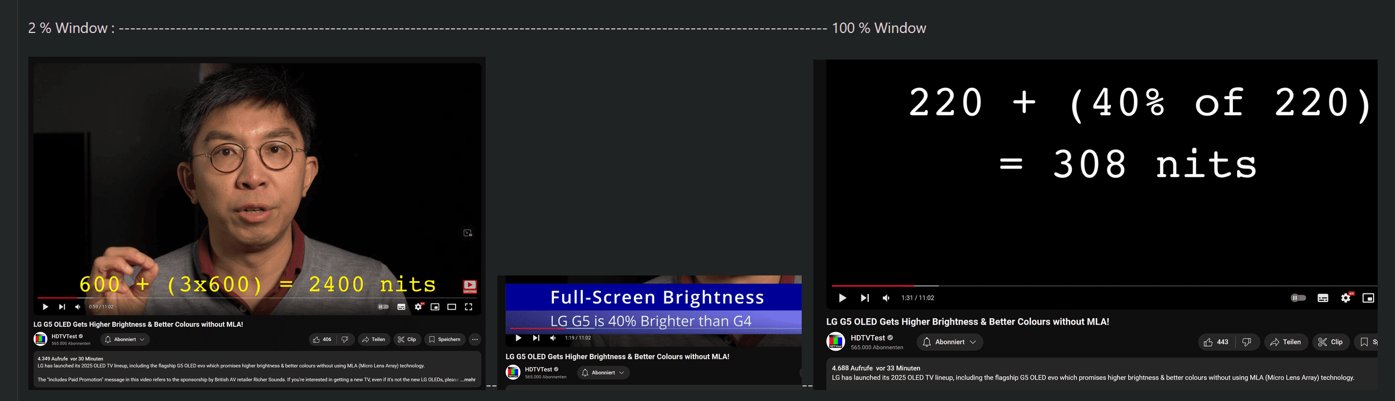Mute the volume in the 0:59 player
The height and width of the screenshot is (401, 1395).
point(78,307)
